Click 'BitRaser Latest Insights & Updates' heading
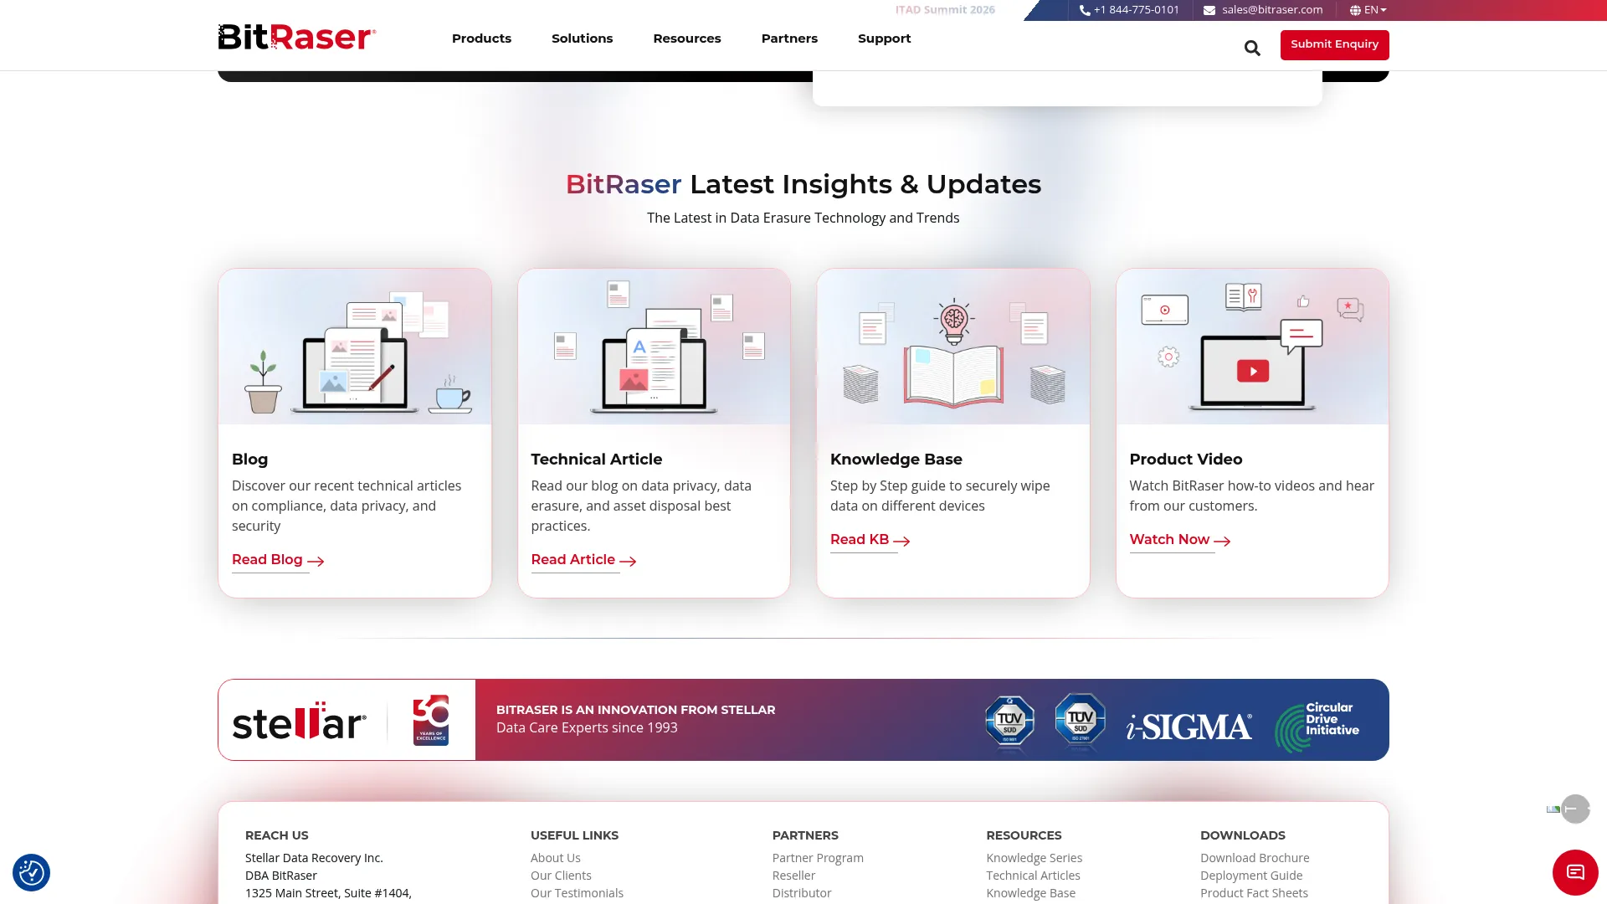Viewport: 1607px width, 904px height. pos(803,184)
